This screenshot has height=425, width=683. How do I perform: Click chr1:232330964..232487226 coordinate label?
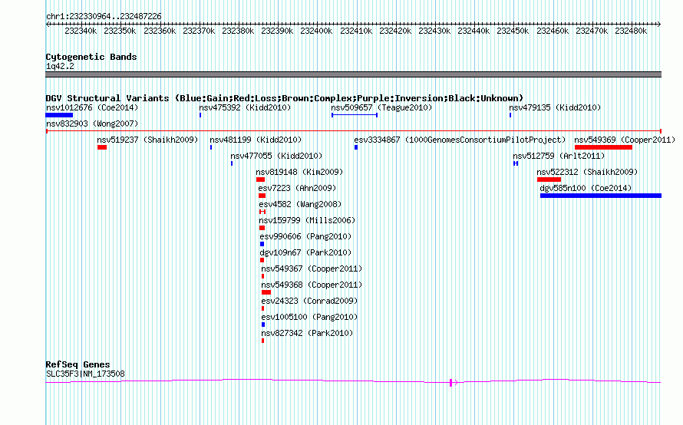click(104, 16)
